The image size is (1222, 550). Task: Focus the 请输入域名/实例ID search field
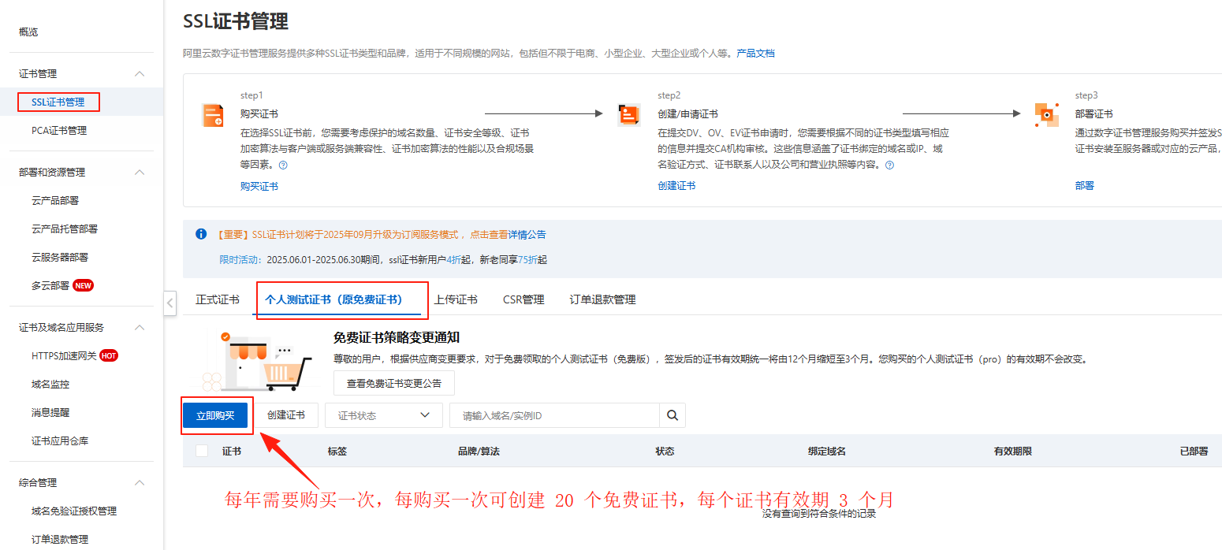[x=554, y=415]
